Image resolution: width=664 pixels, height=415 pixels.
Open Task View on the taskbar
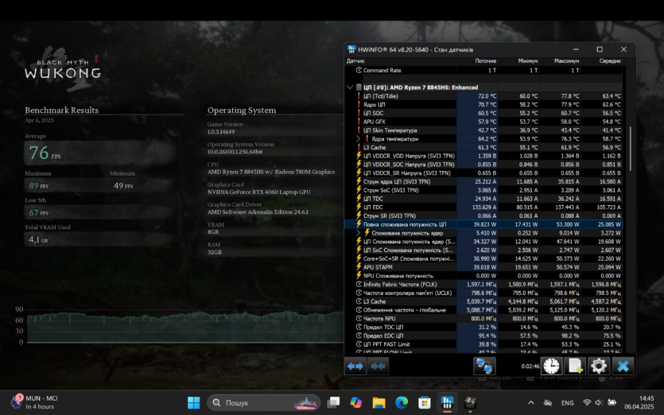click(333, 402)
